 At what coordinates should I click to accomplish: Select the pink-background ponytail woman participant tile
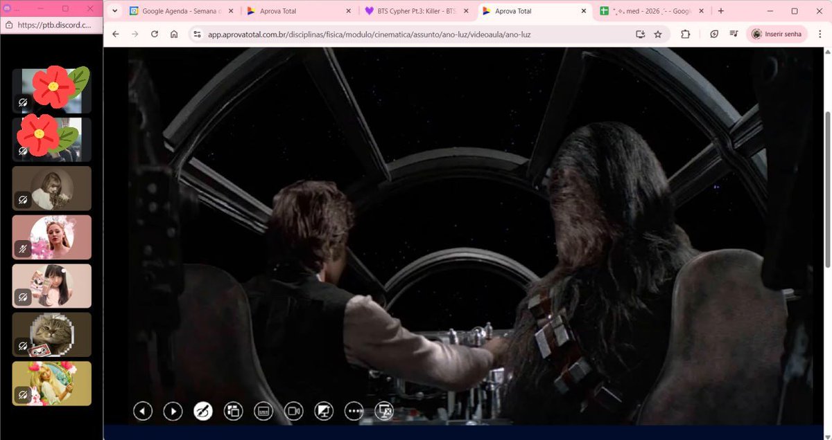(52, 237)
